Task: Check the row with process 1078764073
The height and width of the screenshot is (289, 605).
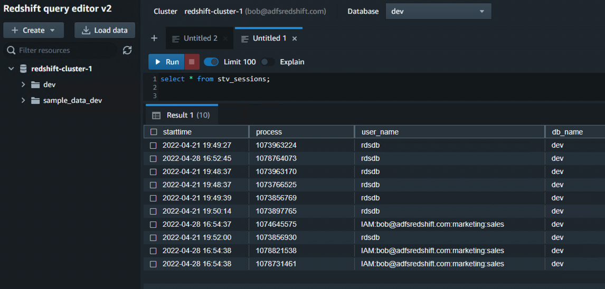Action: [x=153, y=158]
